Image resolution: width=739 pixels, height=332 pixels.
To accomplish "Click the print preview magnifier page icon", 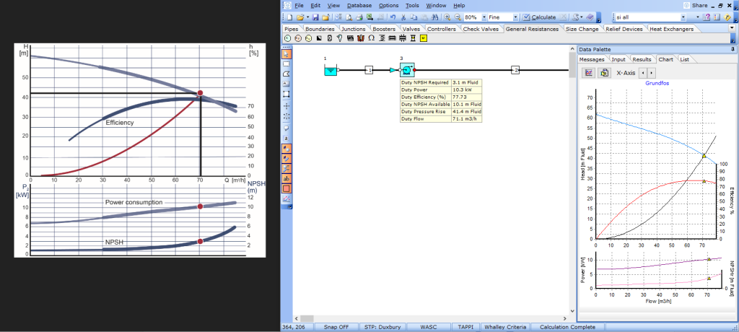I will point(349,17).
